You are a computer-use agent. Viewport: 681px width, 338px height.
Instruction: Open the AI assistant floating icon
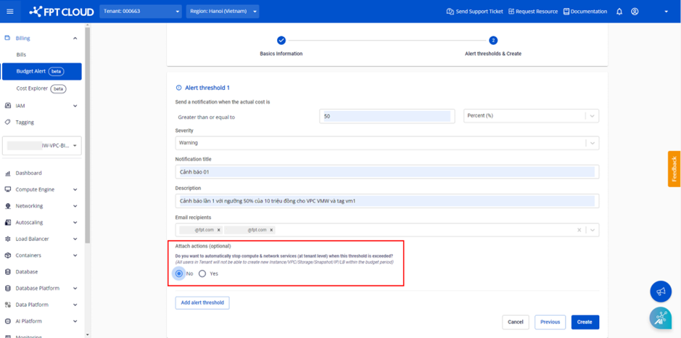[x=660, y=318]
